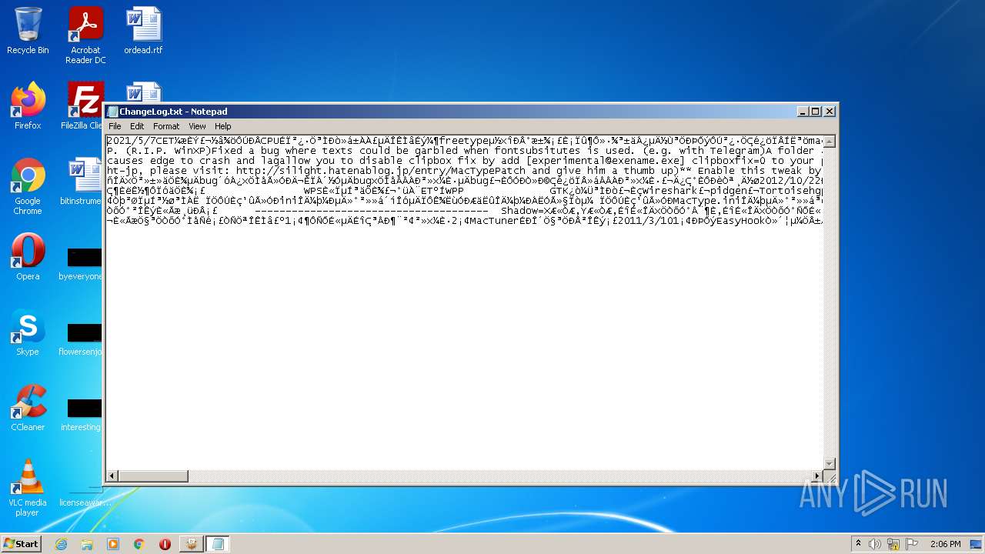Image resolution: width=985 pixels, height=554 pixels.
Task: Click the vertical scrollbar down arrow
Action: [830, 463]
